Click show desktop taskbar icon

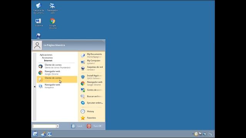coord(43,134)
